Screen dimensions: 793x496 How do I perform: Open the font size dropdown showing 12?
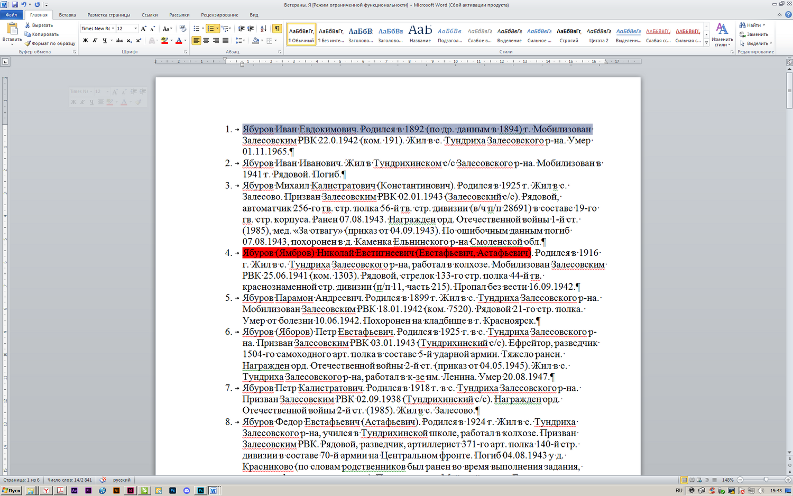click(x=135, y=29)
